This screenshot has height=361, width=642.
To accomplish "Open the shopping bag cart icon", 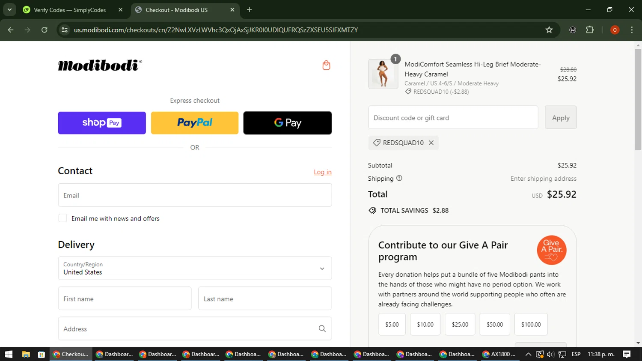I will click(326, 65).
